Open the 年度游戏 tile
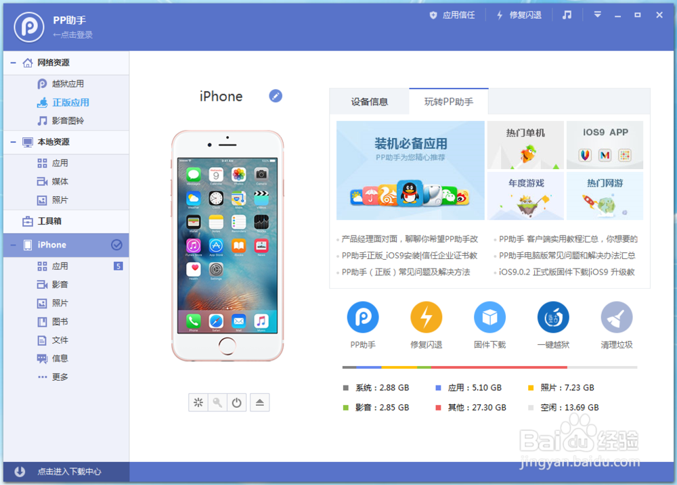The height and width of the screenshot is (485, 677). pyautogui.click(x=525, y=196)
